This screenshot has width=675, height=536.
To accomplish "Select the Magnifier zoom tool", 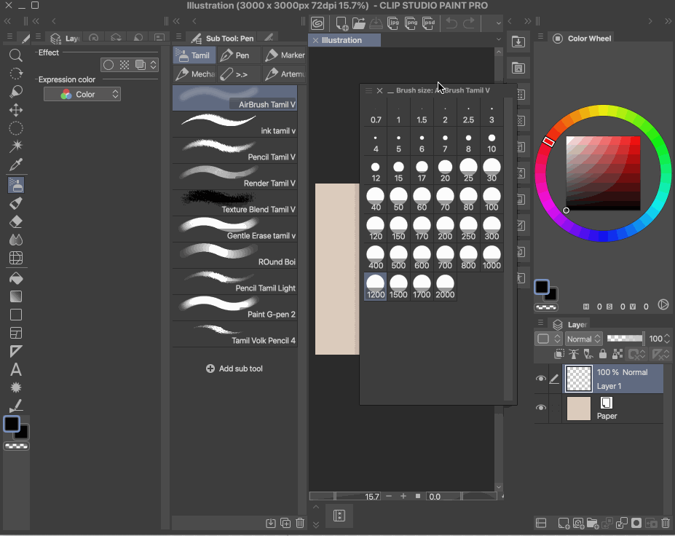I will [15, 55].
